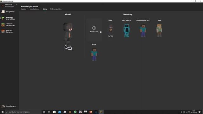Open Firefox on taskbar
This screenshot has height=114, width=203.
[91, 112]
